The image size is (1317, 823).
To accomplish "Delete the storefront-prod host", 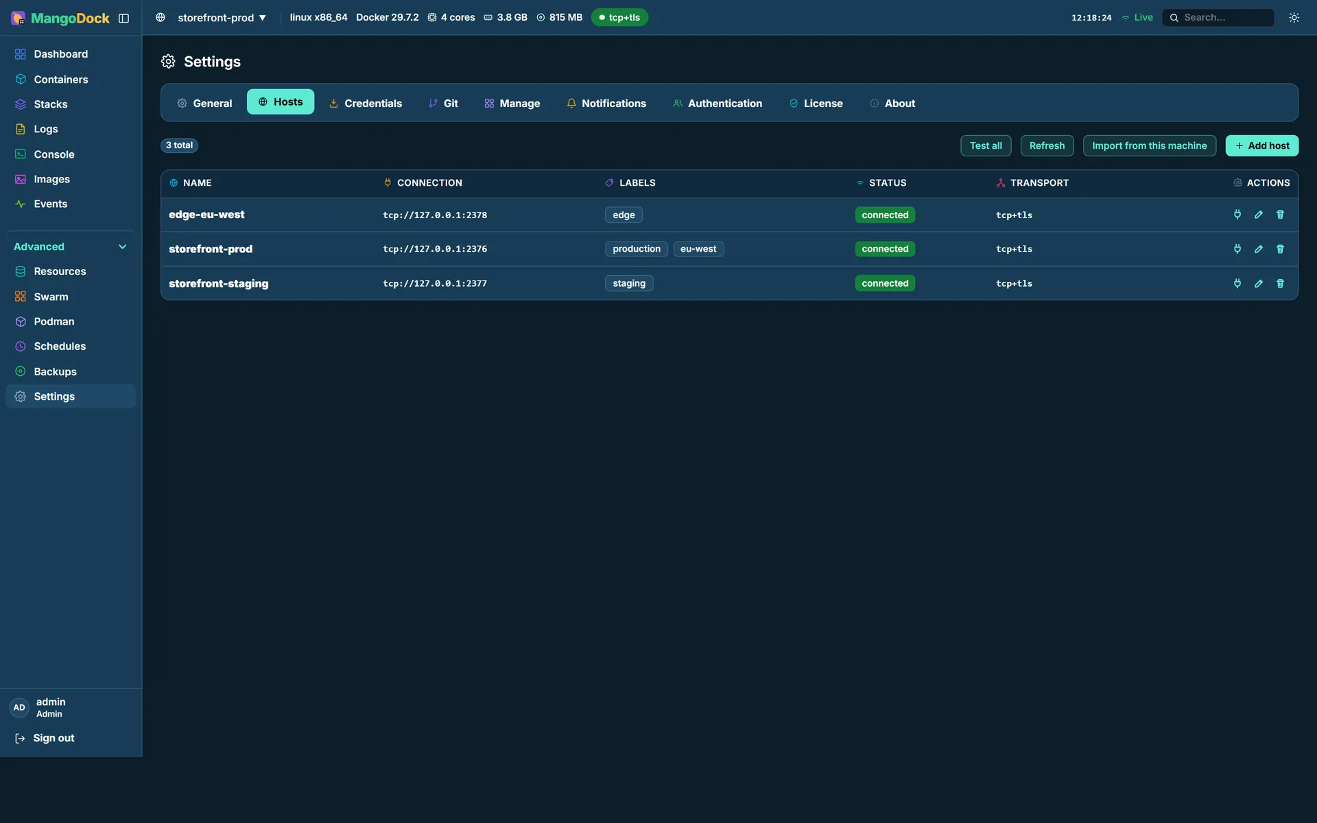I will pyautogui.click(x=1280, y=249).
